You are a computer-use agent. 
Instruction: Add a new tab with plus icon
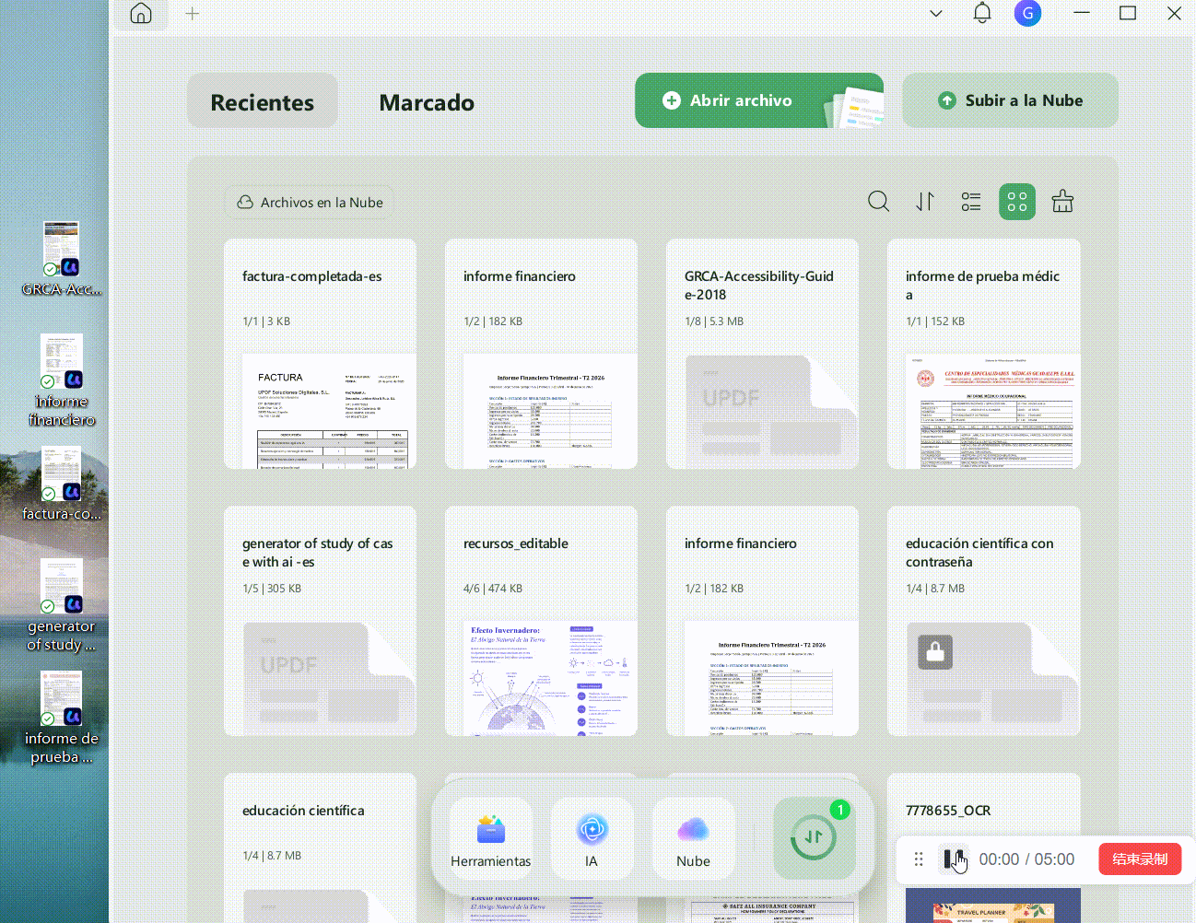tap(193, 14)
